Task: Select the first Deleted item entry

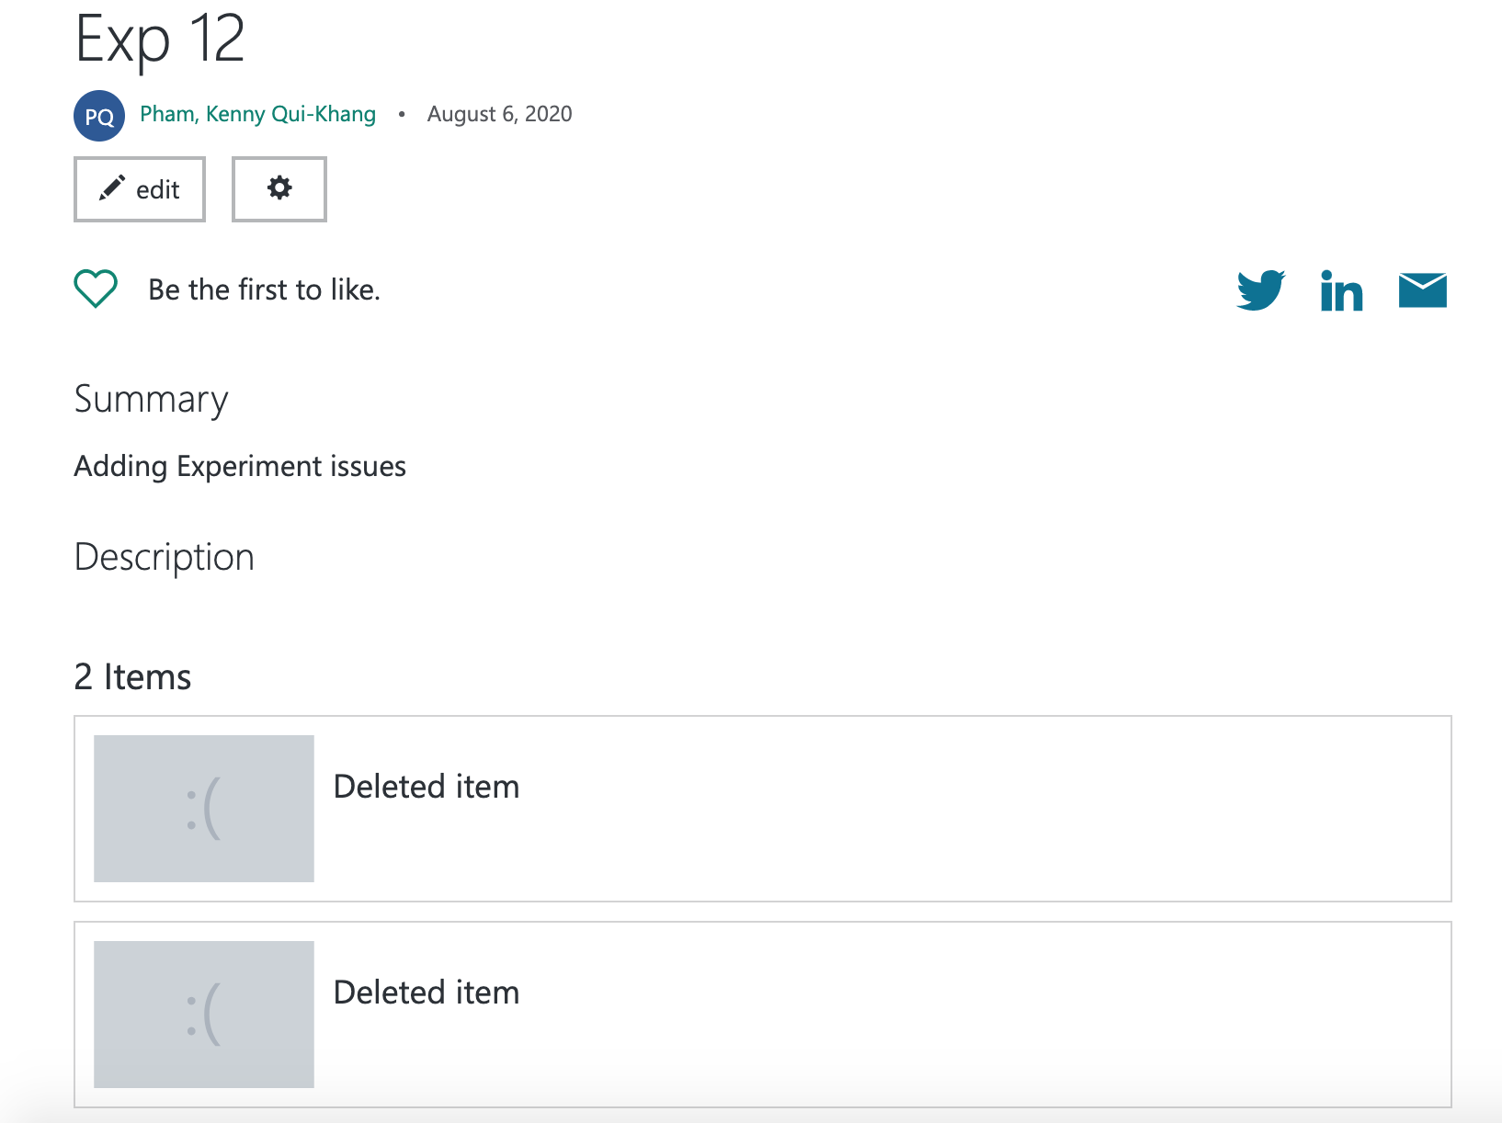Action: (427, 786)
